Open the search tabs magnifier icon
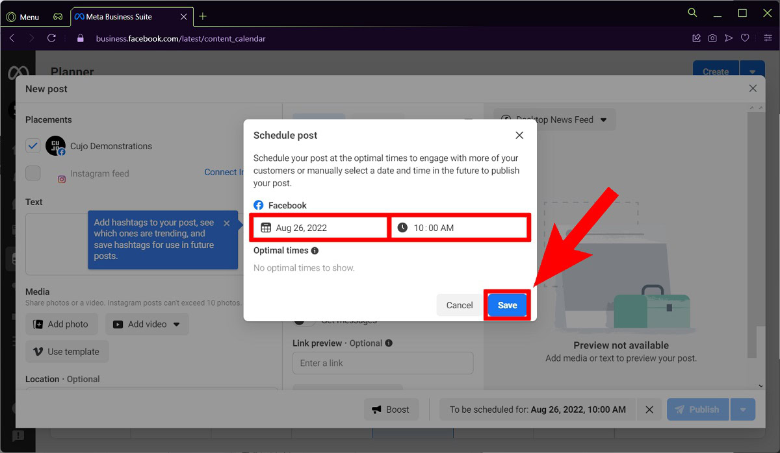Image resolution: width=780 pixels, height=453 pixels. click(692, 13)
